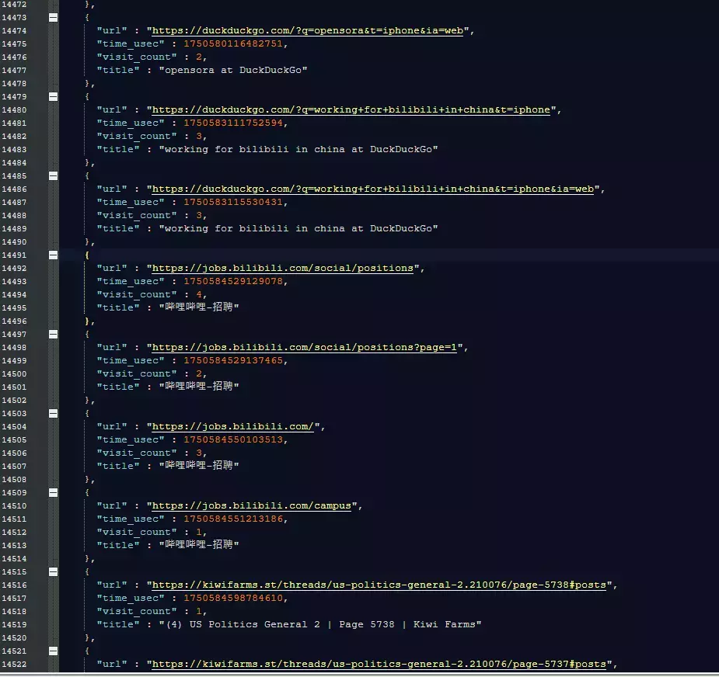Screen dimensions: 719x677
Task: Open the bilibili search URL ending in t=iphone
Action: point(351,110)
